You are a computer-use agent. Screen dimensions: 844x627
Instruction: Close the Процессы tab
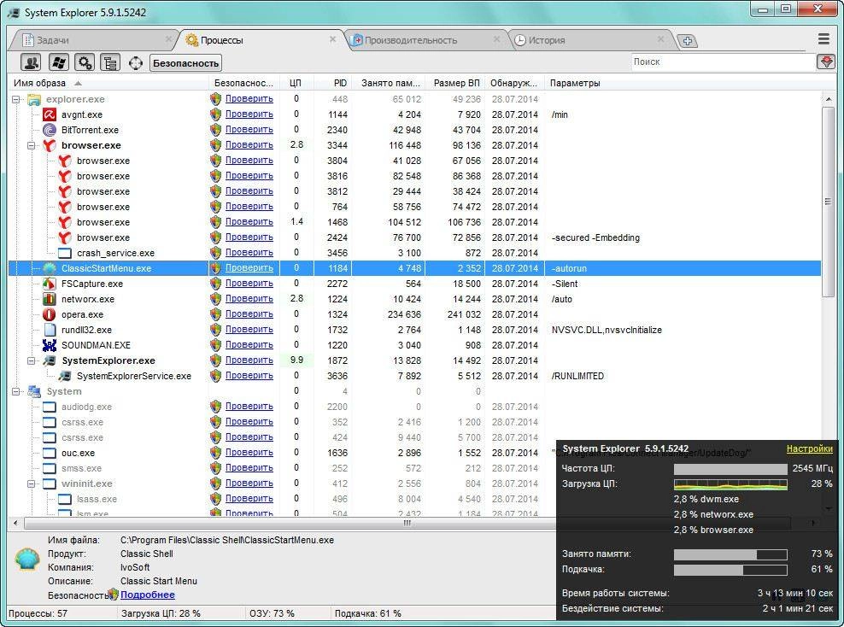pos(332,39)
